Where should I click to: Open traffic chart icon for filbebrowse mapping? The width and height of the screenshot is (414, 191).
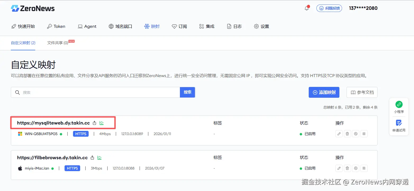99,158
